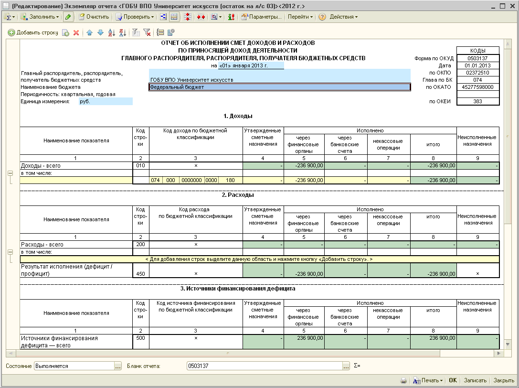
Task: Collapse the Доходы rows group with minus toggle
Action: tap(9, 173)
